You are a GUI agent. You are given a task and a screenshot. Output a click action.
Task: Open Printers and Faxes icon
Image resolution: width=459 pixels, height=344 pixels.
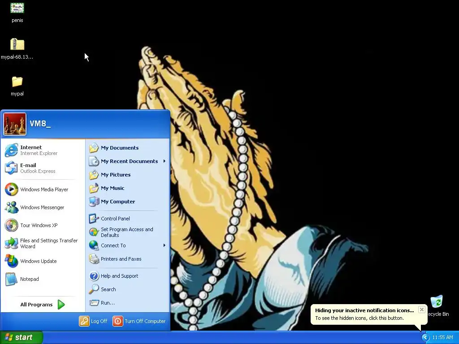94,259
